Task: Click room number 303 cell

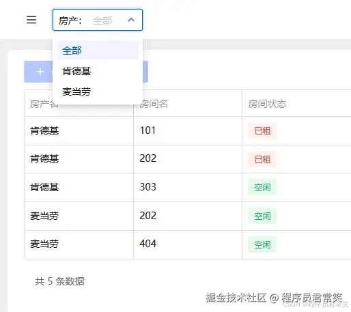Action: coord(188,187)
